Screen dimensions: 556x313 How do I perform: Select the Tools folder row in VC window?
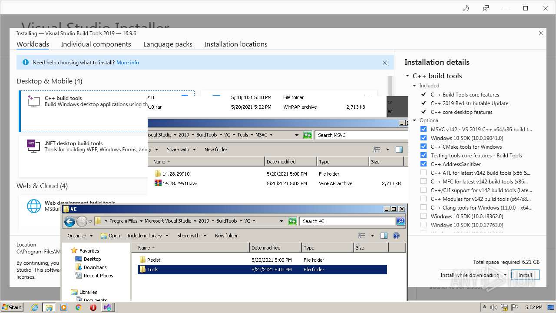[262, 270]
